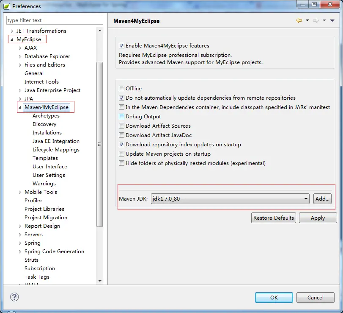Expand the Servers tree node

(20, 235)
